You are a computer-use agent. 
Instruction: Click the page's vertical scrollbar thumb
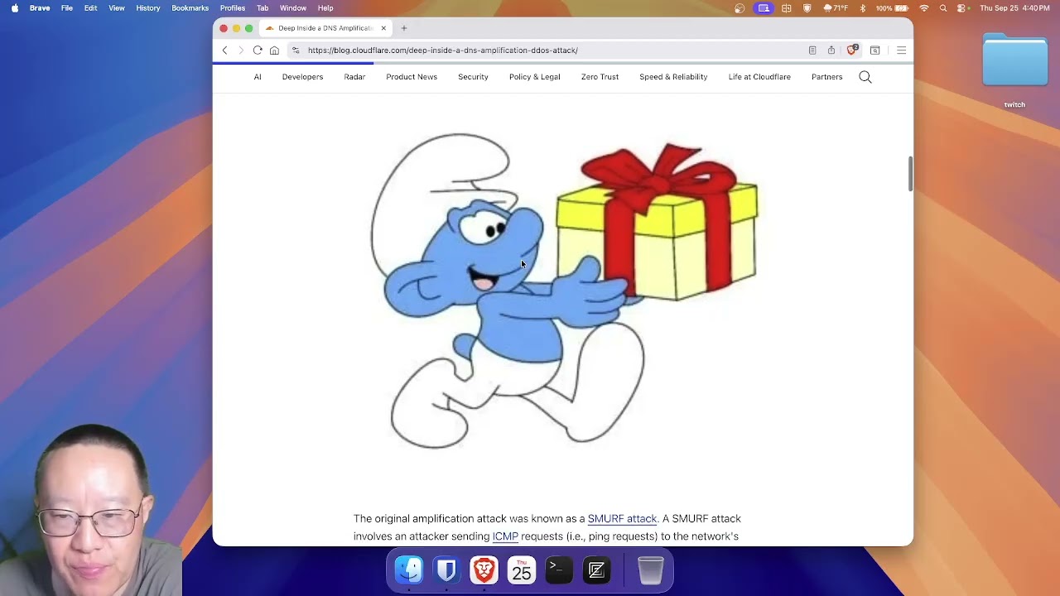click(x=910, y=173)
